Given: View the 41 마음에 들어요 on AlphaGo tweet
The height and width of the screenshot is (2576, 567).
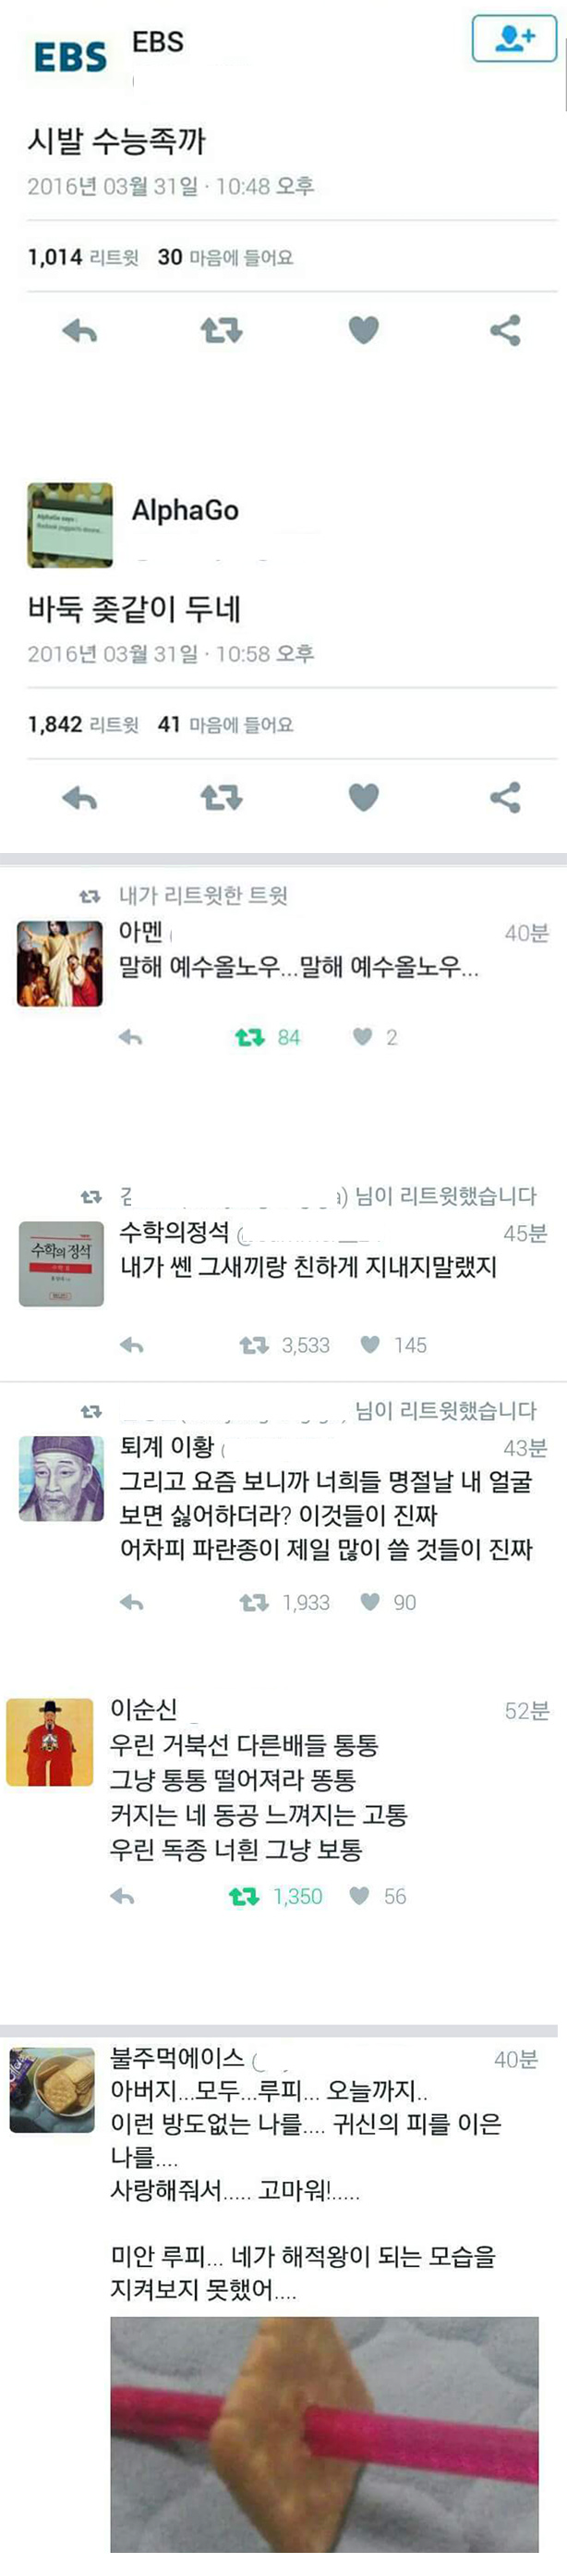Looking at the screenshot, I should tap(225, 724).
